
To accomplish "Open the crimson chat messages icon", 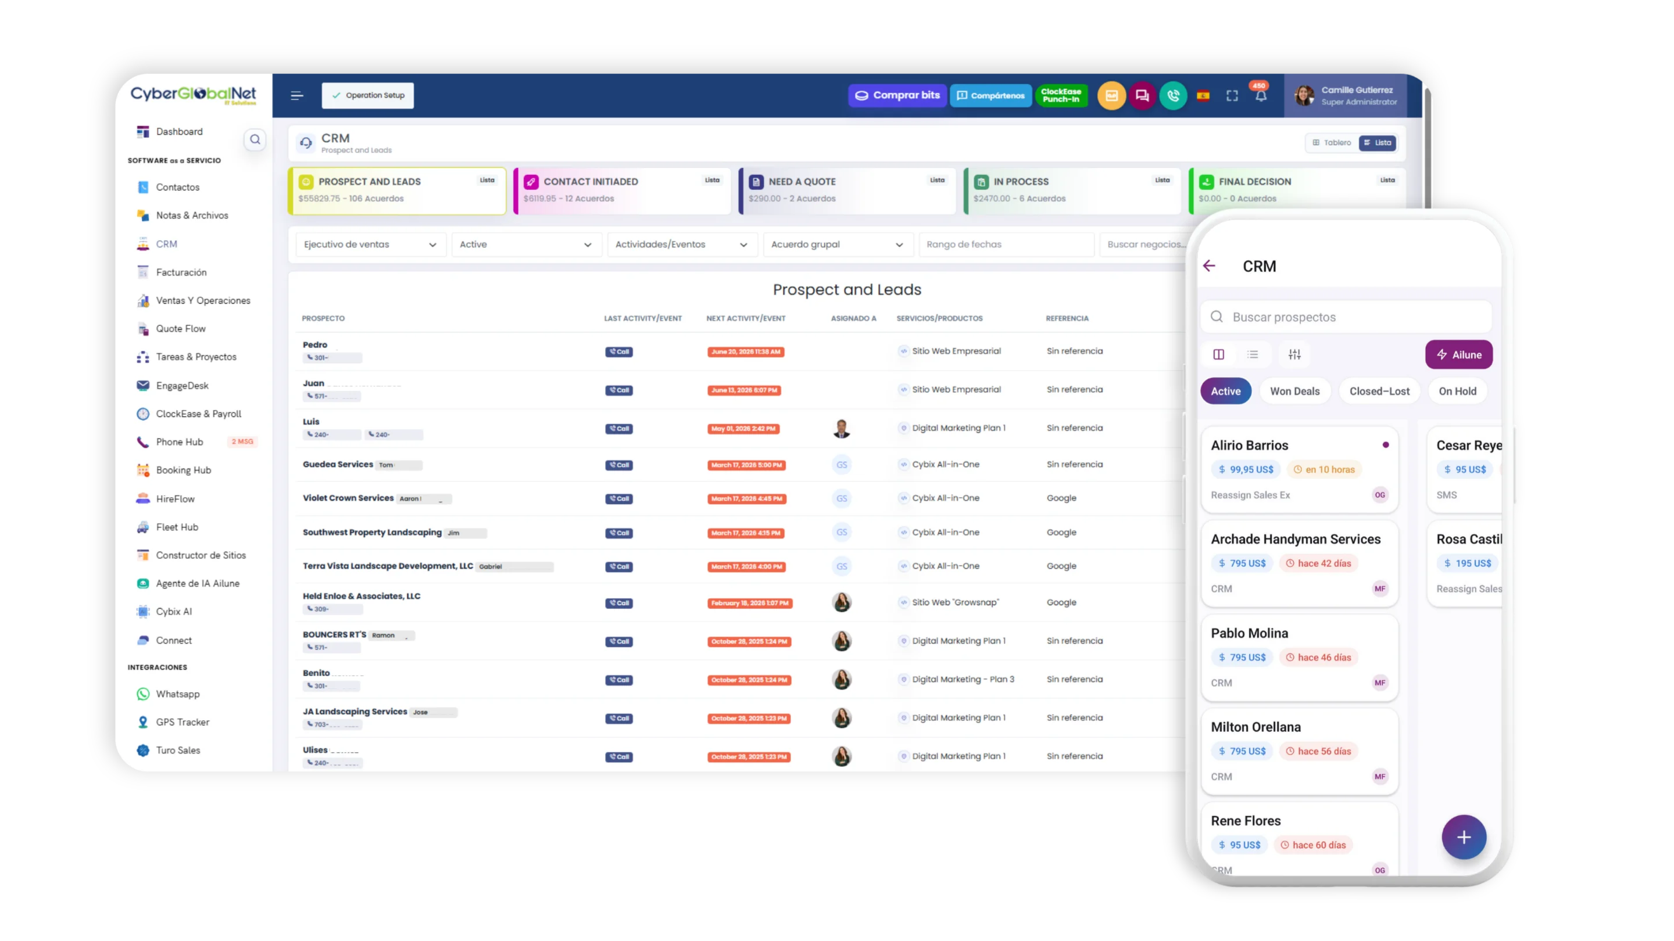I will coord(1142,95).
